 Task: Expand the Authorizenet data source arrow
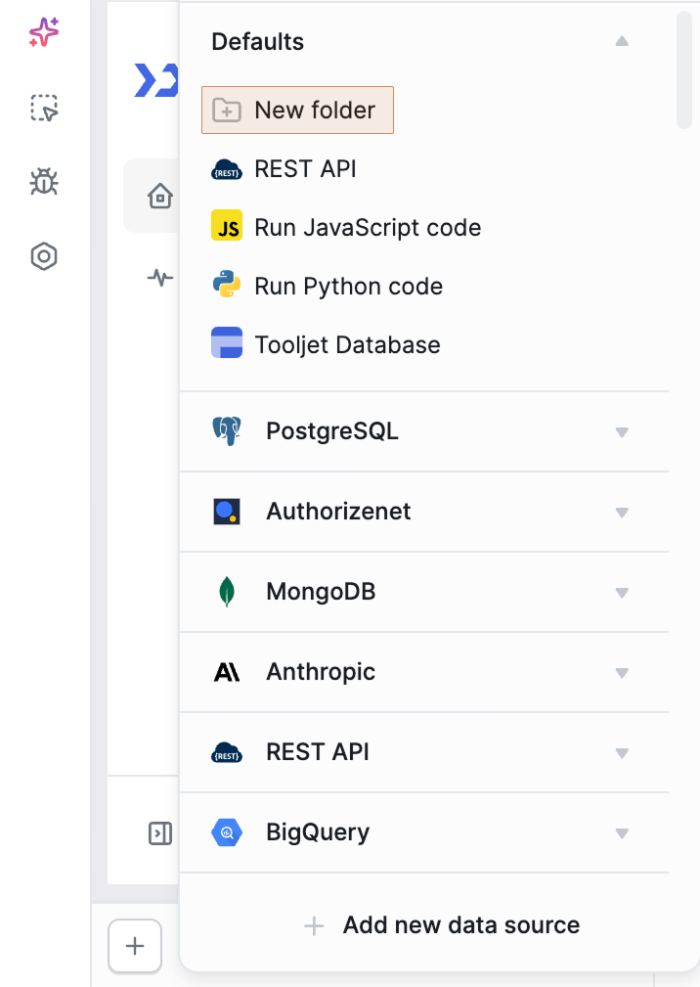click(622, 513)
